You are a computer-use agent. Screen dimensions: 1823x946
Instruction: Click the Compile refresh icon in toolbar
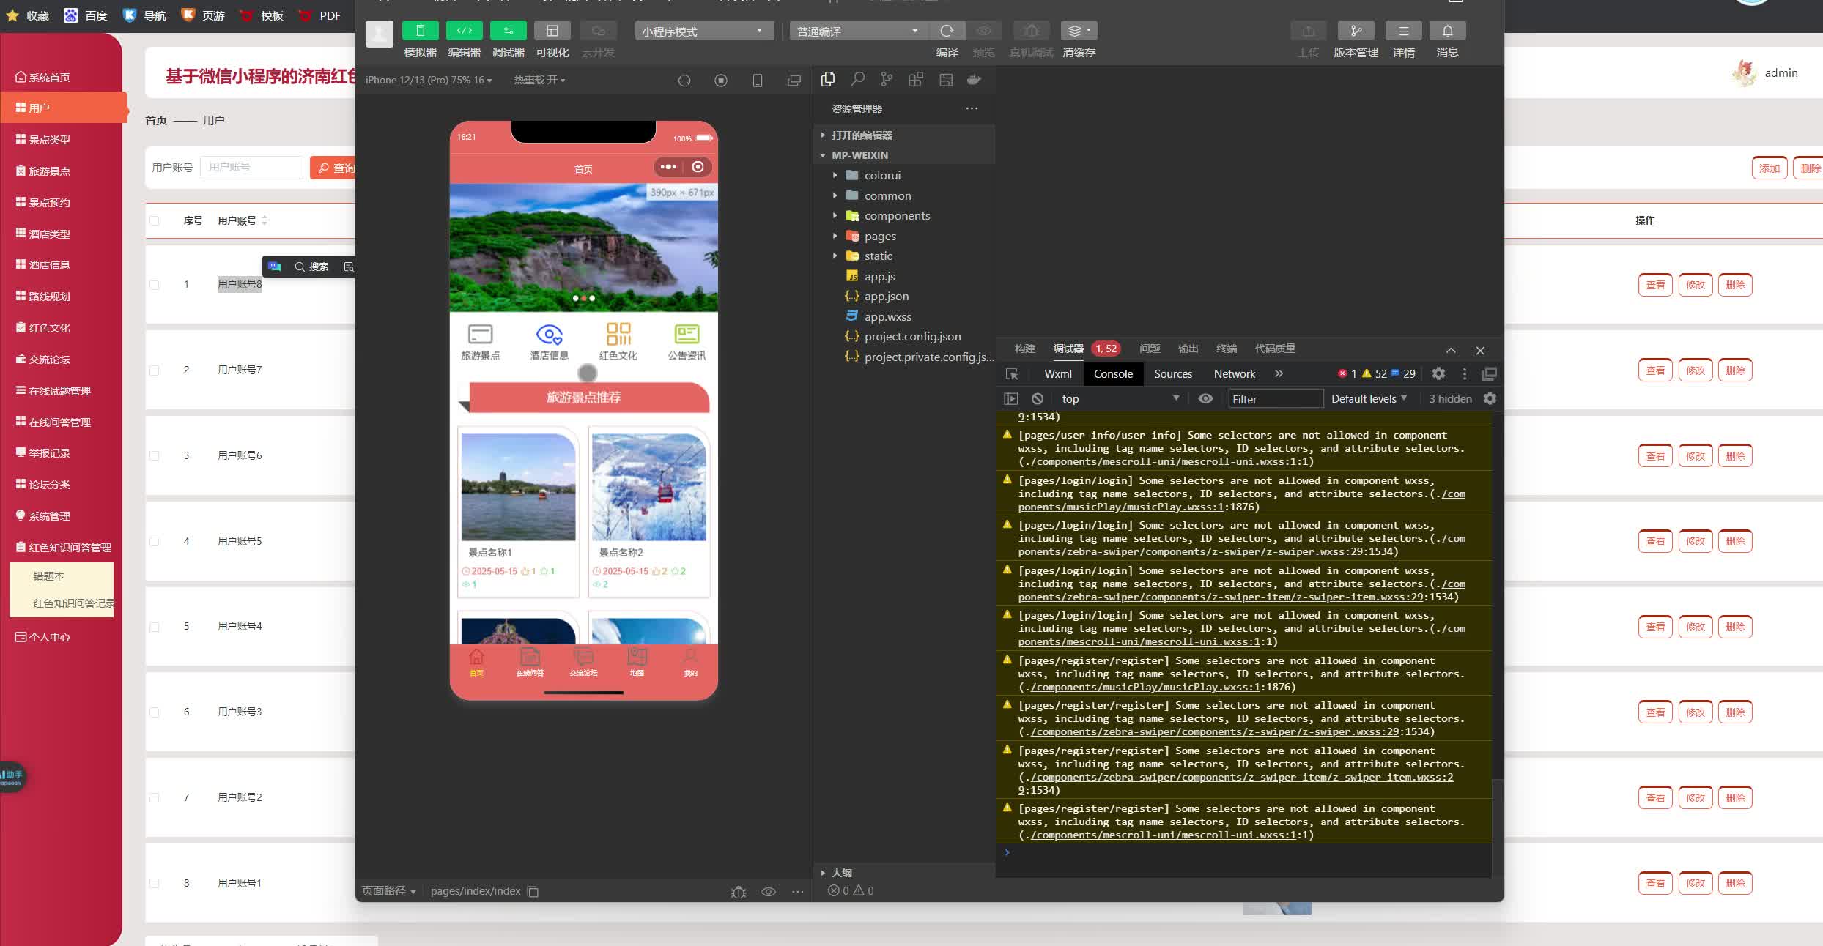(x=947, y=31)
